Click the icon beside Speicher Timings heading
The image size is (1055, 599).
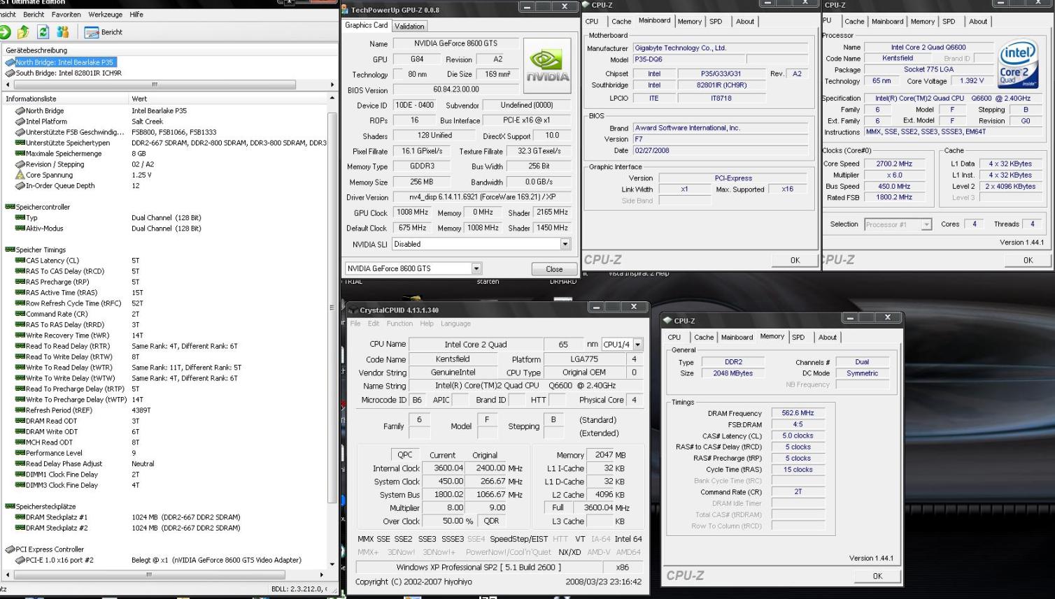pos(10,250)
